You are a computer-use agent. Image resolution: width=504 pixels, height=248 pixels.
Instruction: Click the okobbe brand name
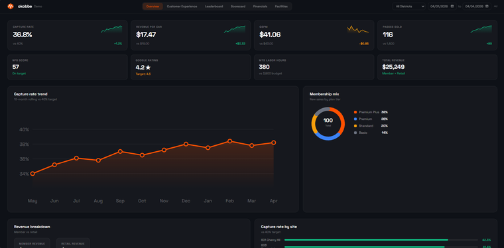[25, 6]
